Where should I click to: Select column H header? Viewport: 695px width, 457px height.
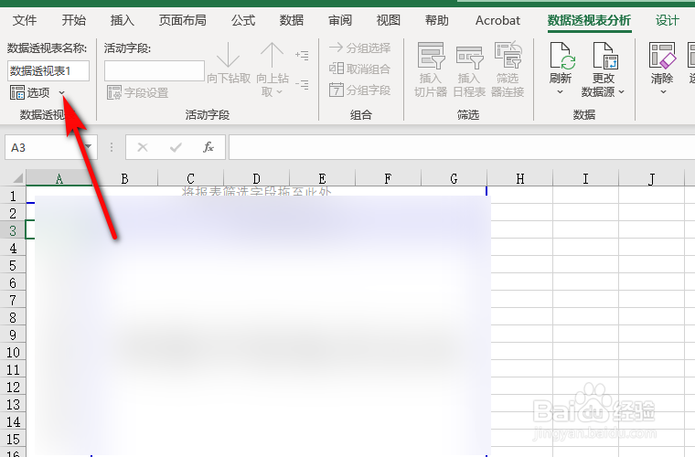click(520, 178)
